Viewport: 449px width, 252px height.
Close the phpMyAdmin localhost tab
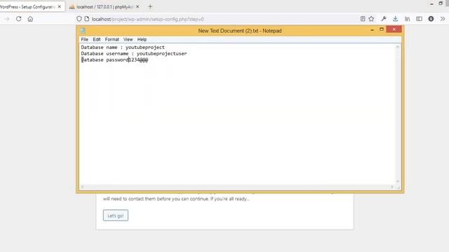click(138, 6)
